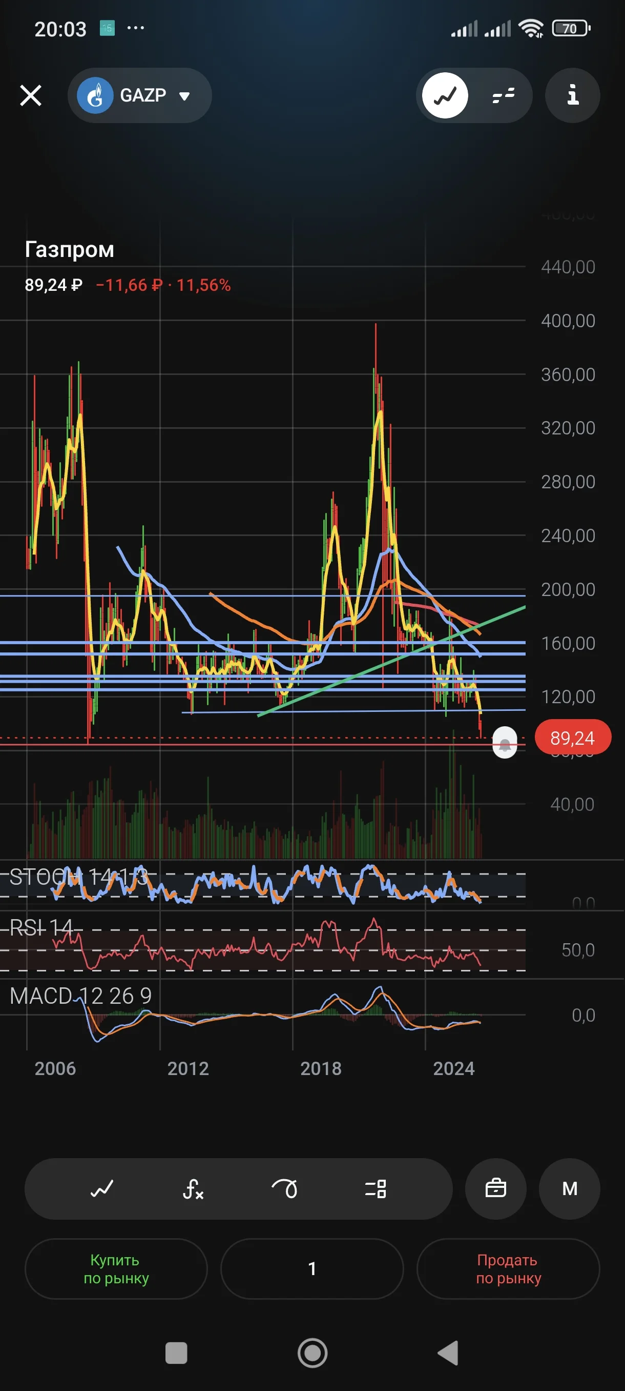Tap the 2024 time axis label
The width and height of the screenshot is (625, 1391).
click(x=453, y=1068)
